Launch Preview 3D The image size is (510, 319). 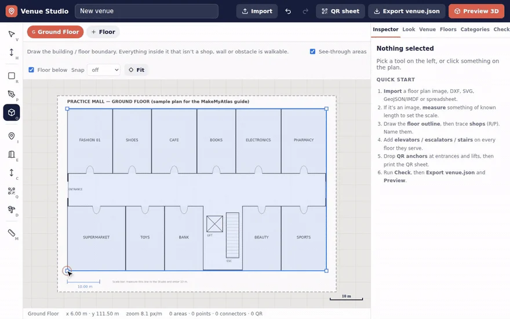476,11
